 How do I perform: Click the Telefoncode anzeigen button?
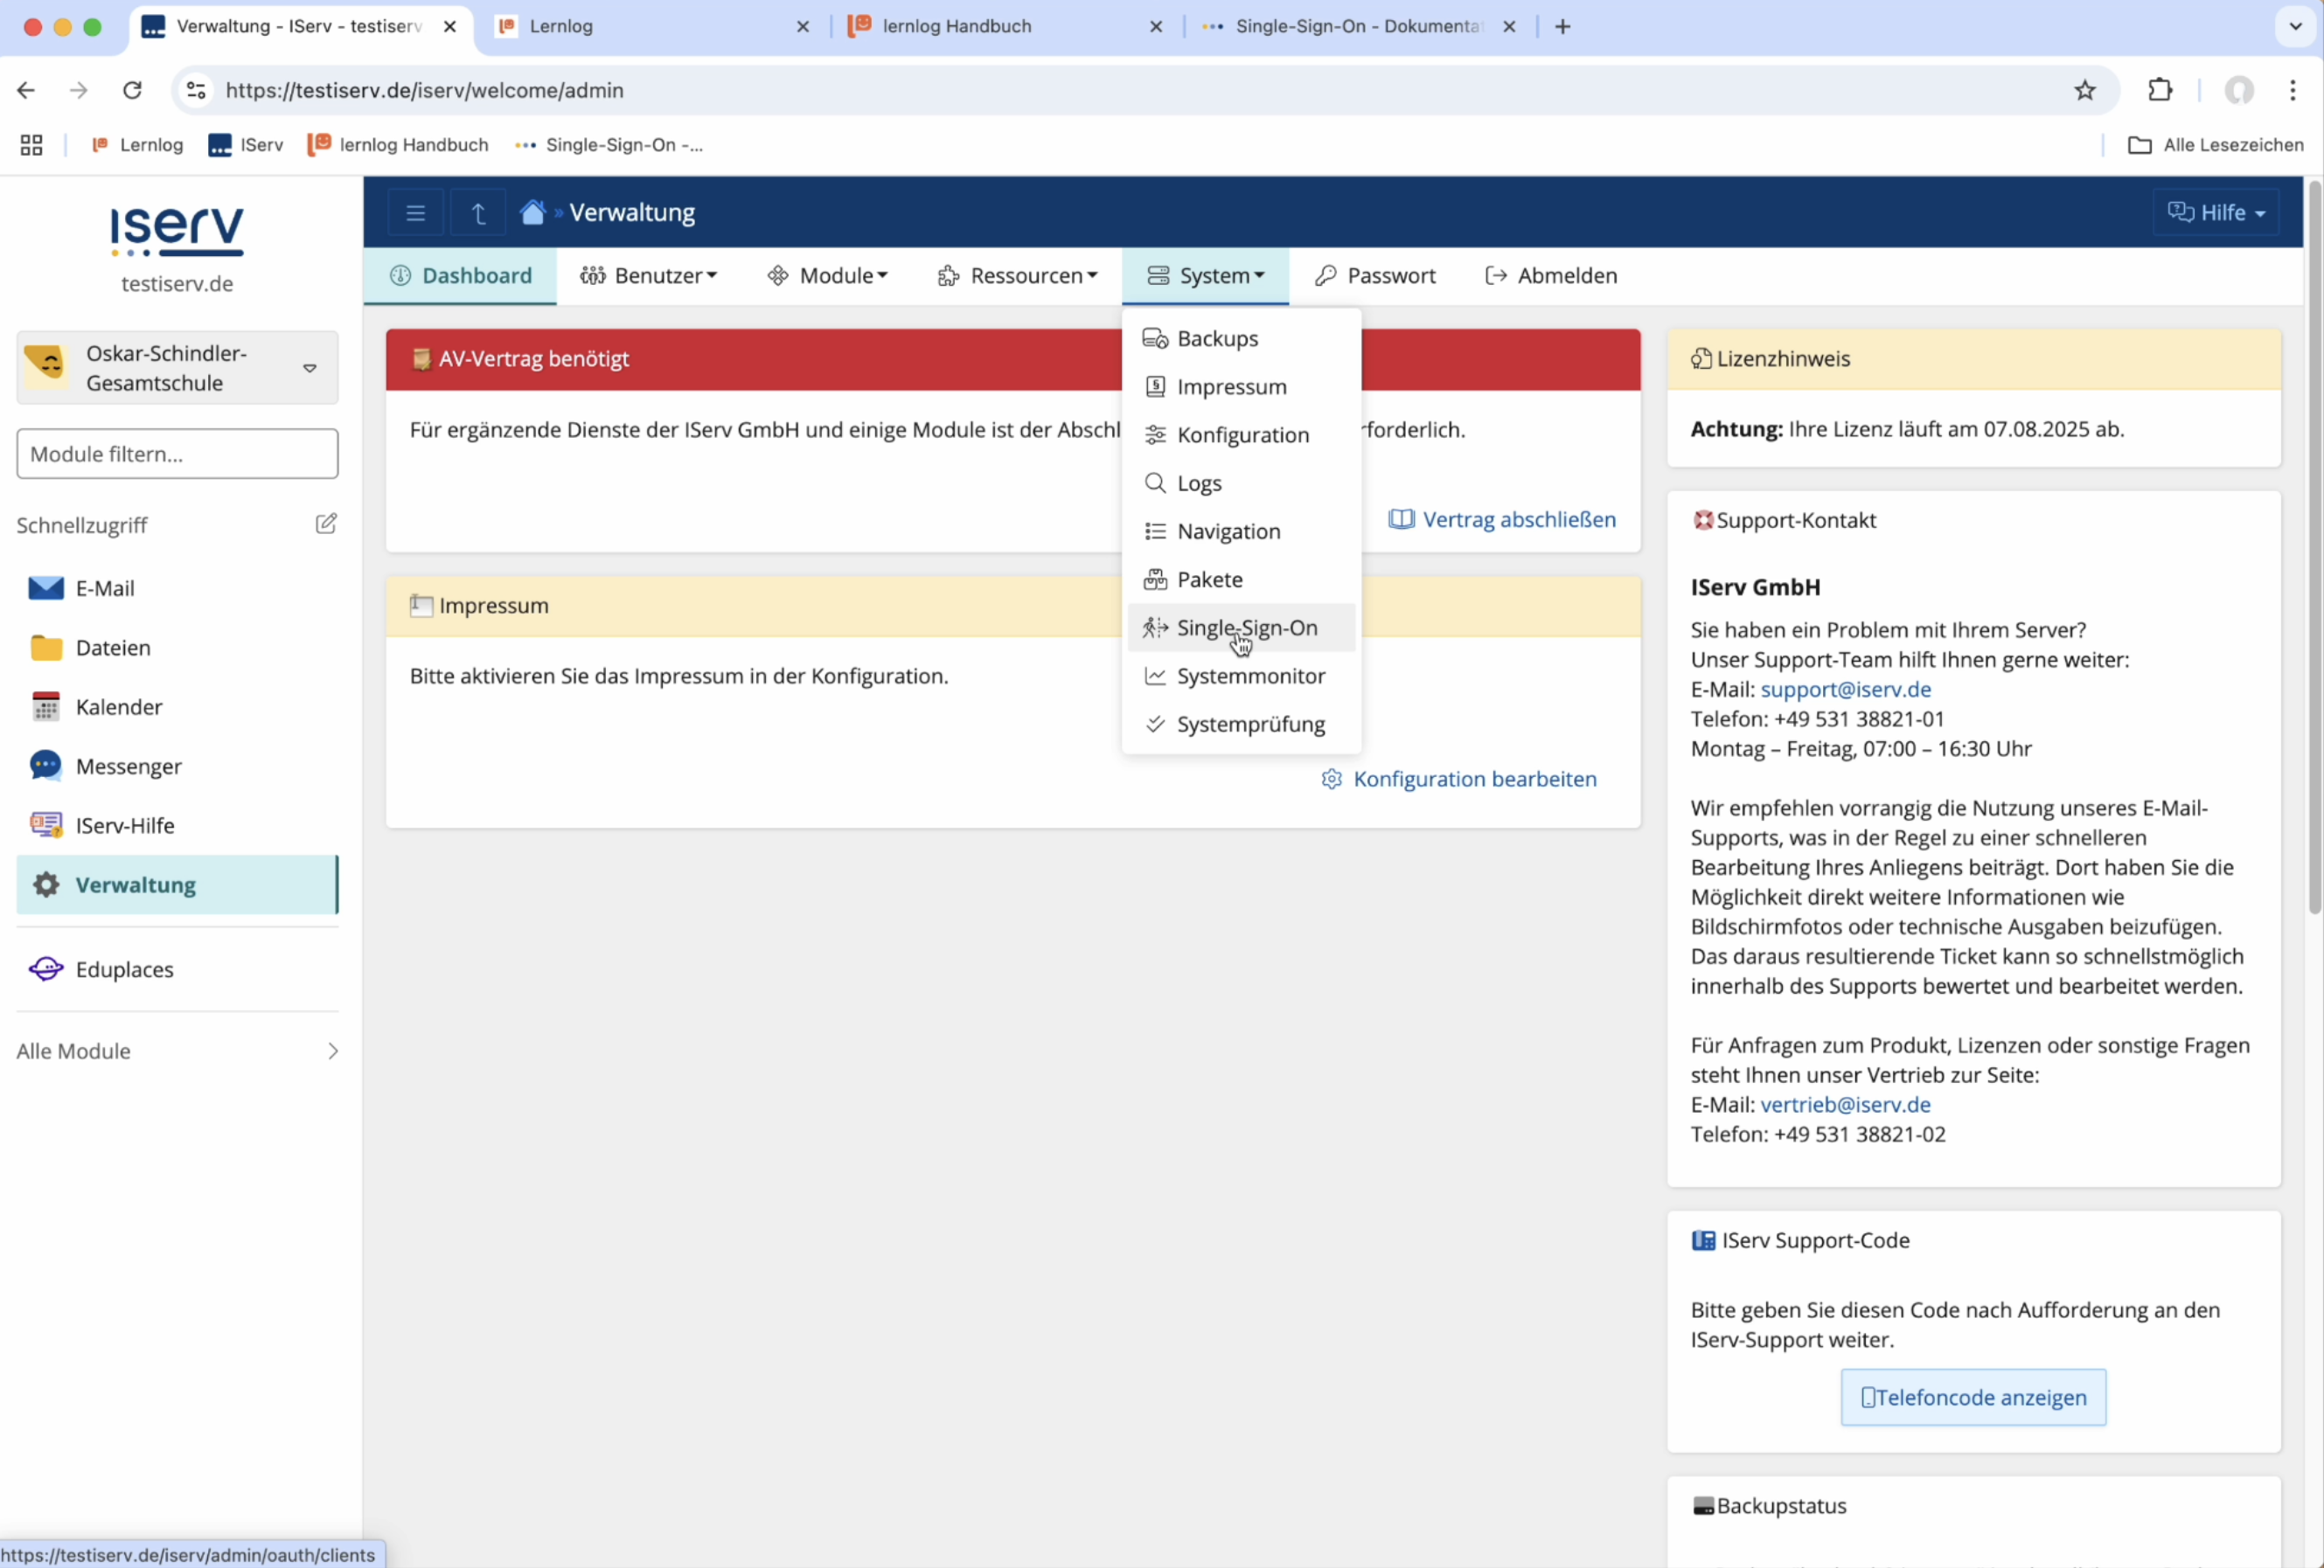pyautogui.click(x=1972, y=1397)
